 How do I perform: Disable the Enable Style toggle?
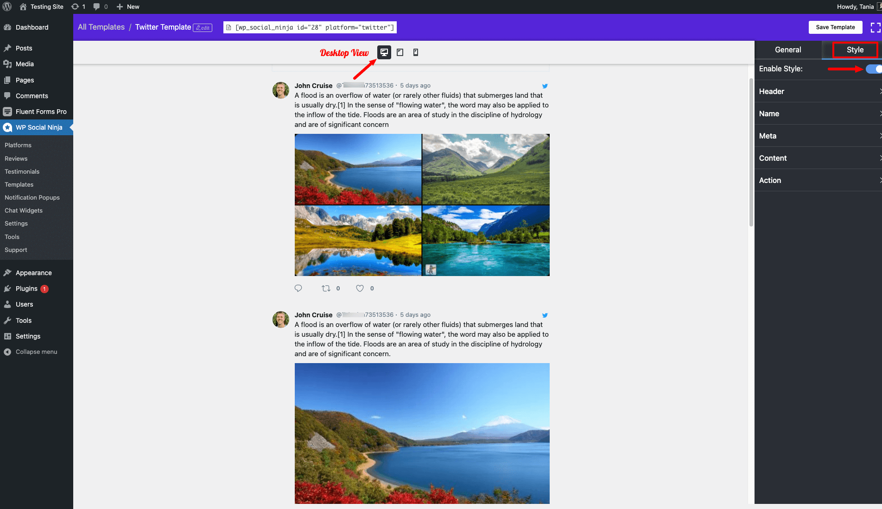click(873, 69)
